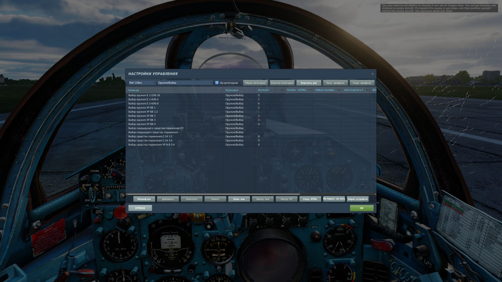Click Keyboard cell '8' for С-24 1-2
The image size is (502, 282).
[270, 136]
